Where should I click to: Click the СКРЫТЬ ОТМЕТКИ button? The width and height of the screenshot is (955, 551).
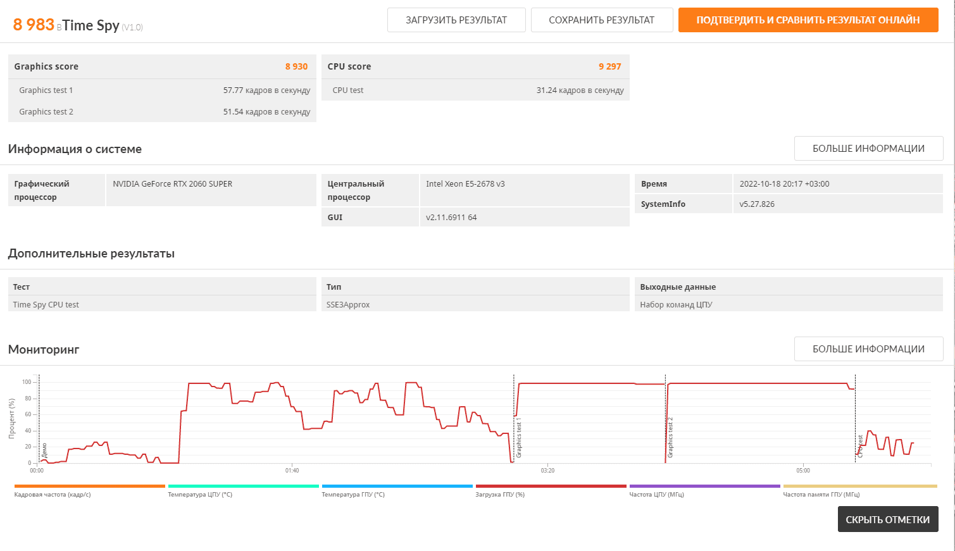(888, 519)
